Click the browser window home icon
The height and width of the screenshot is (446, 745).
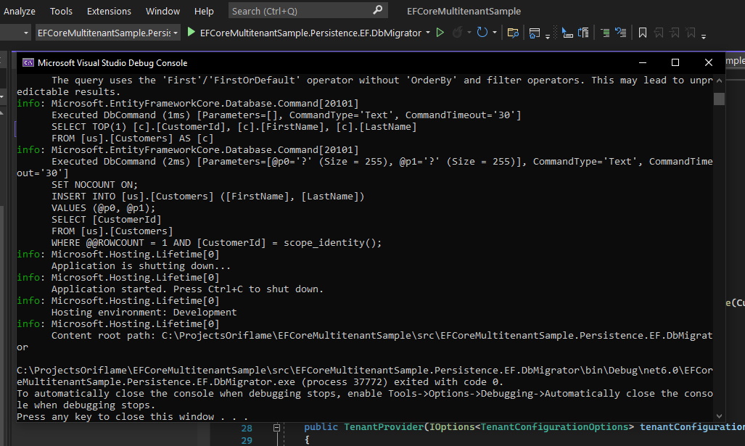click(x=534, y=33)
